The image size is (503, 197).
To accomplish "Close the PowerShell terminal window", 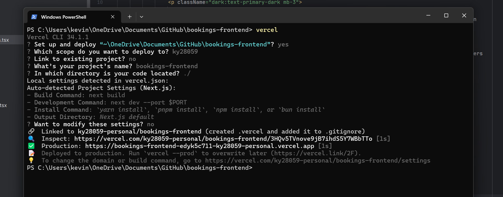I will tap(464, 16).
